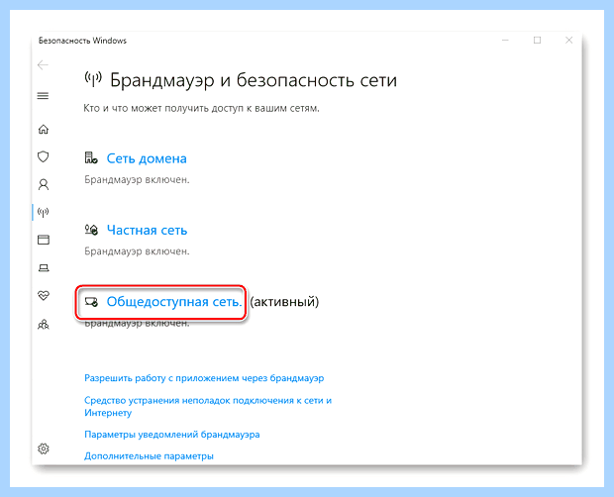Open Virus & threat protection shield icon

pos(43,157)
